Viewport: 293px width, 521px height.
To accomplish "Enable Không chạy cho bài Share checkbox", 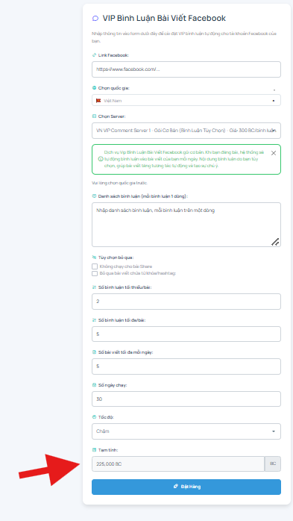I will [95, 266].
